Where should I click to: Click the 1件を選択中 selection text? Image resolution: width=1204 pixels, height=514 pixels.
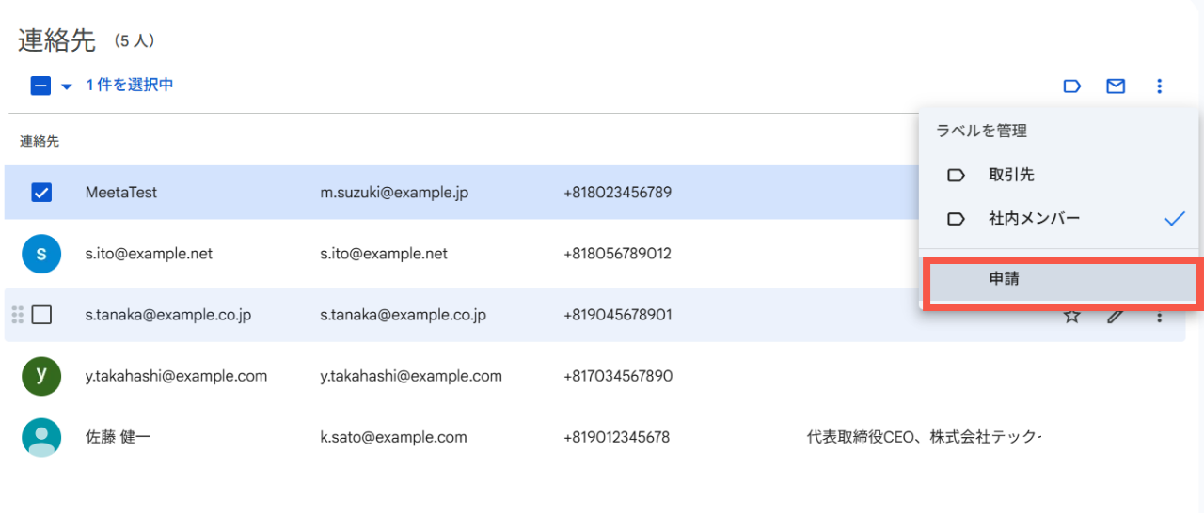[x=130, y=85]
